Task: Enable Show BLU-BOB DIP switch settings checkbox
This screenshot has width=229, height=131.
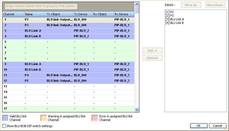Action: (x=4, y=126)
